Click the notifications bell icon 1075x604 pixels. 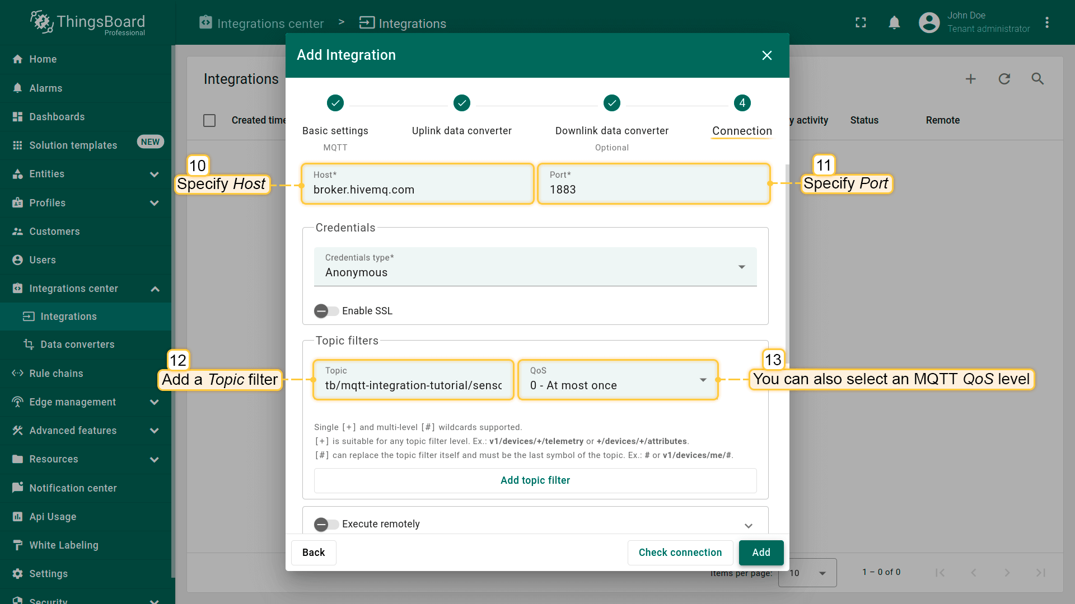coord(894,22)
